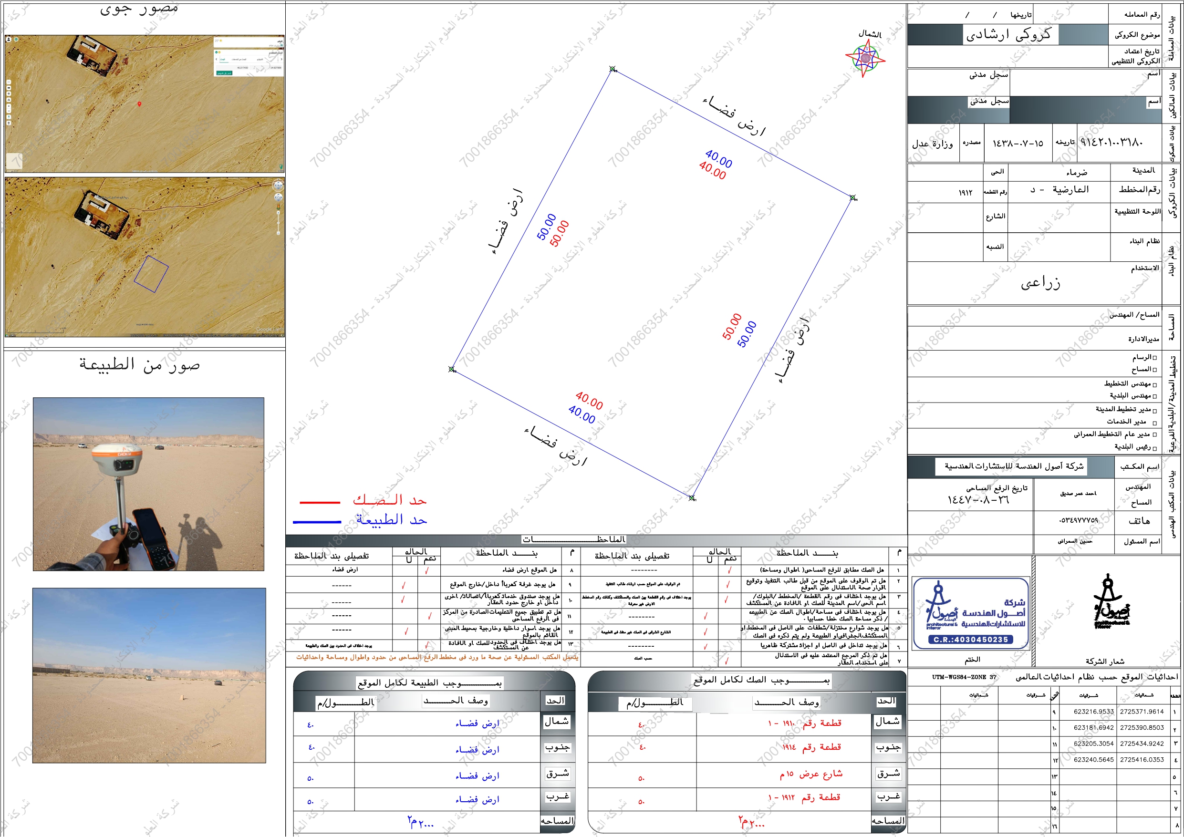Click the red location pin on aerial map
1184x837 pixels.
[x=139, y=103]
